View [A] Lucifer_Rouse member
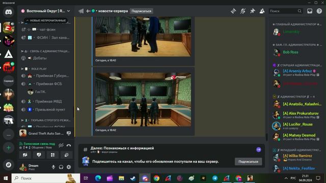326x183 pixels. click(x=297, y=126)
